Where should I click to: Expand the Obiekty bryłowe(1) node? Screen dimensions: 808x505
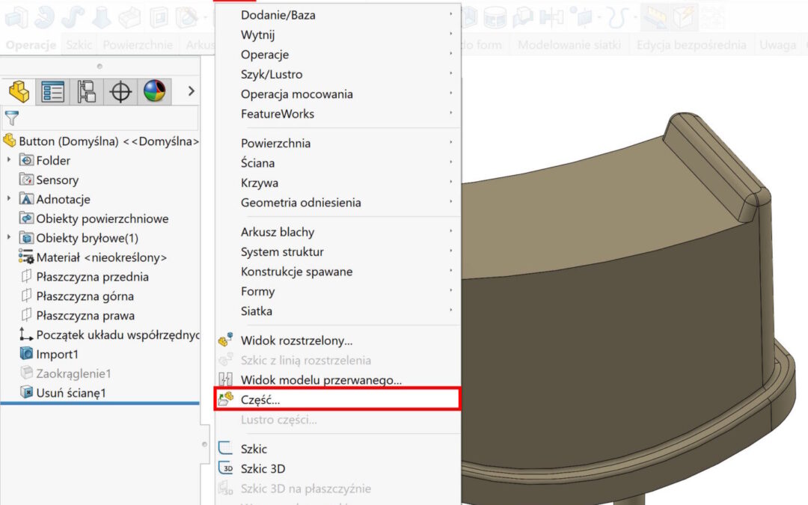tap(9, 238)
